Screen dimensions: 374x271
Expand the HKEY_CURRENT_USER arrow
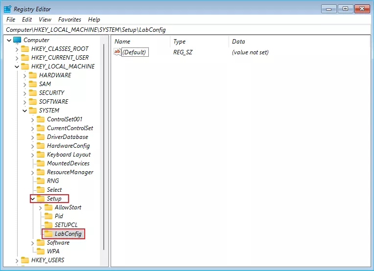pyautogui.click(x=17, y=58)
